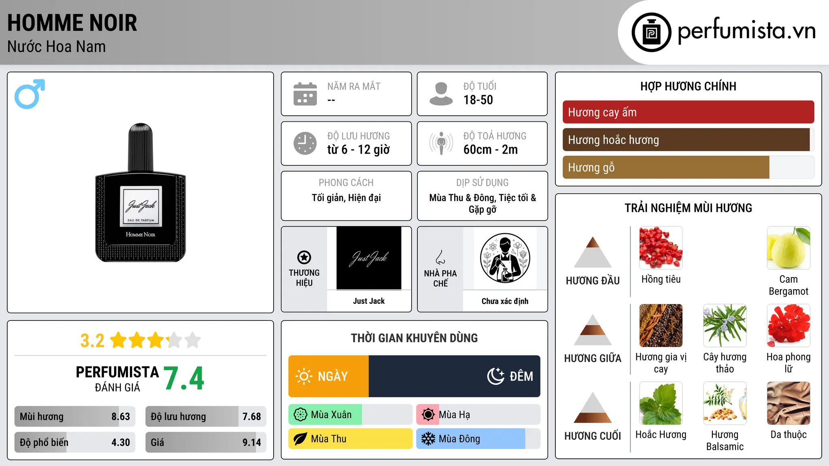
Task: Click the từ 6 - 12 giờ longevity value
Action: click(x=358, y=150)
